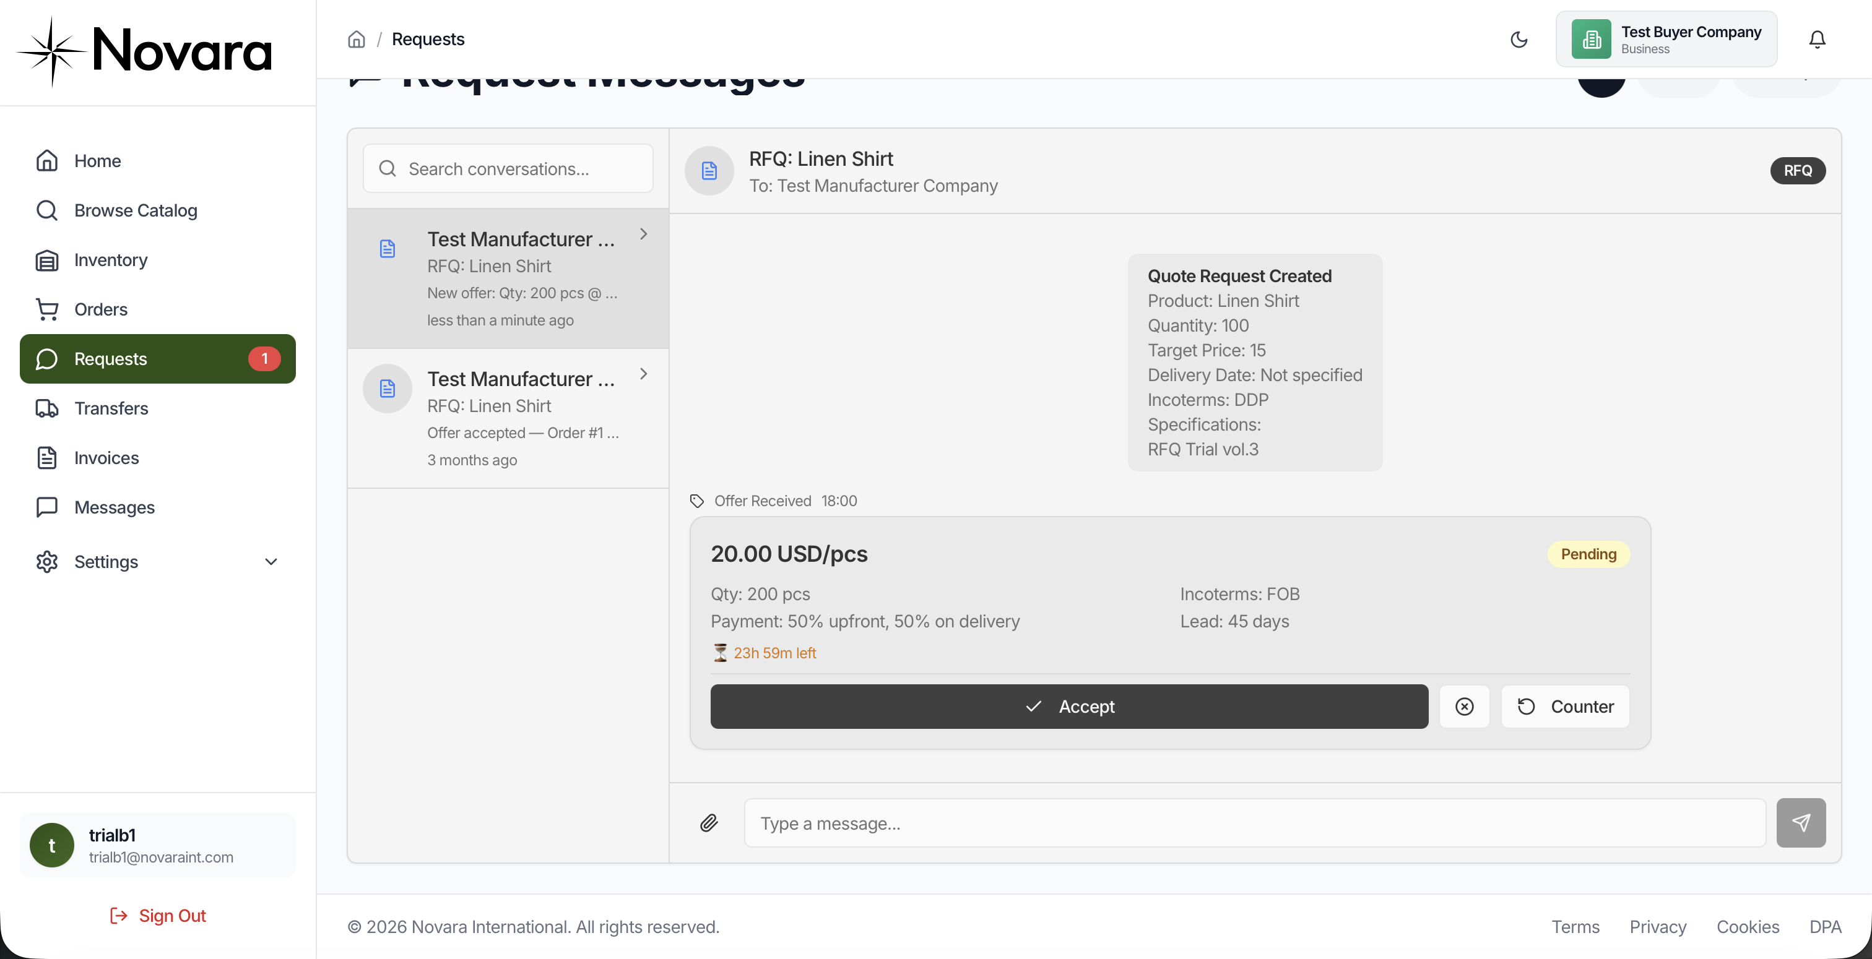This screenshot has width=1872, height=959.
Task: Expand chevron of 3 months ago conversation
Action: point(643,374)
